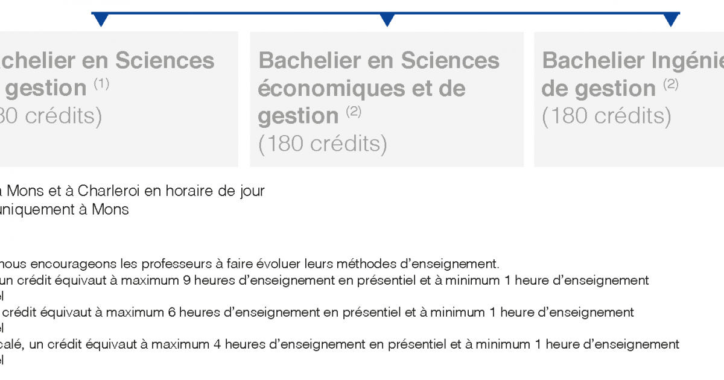Click 180 crédits under Ingénieur de gestion
The image size is (724, 380).
(x=606, y=116)
